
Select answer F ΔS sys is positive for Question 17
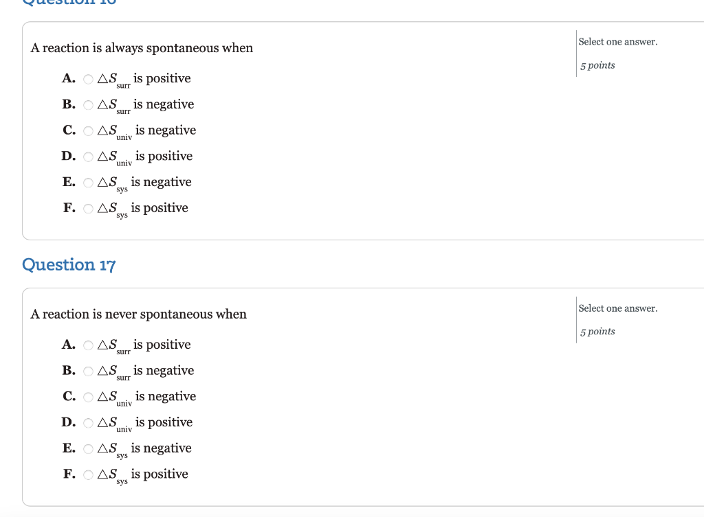[88, 474]
